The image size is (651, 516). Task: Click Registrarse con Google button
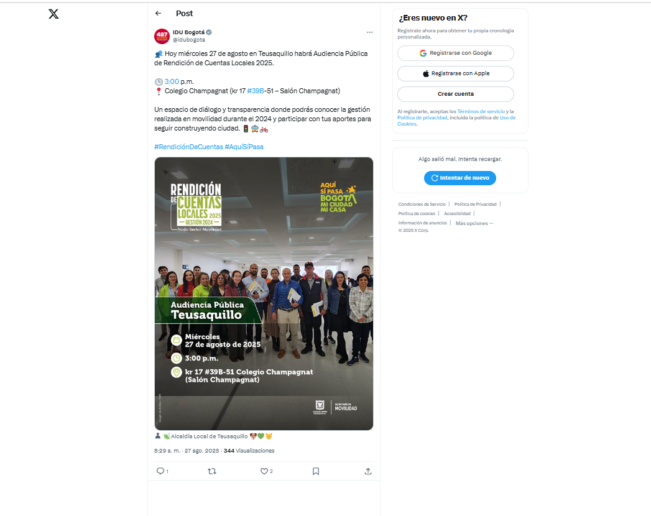pyautogui.click(x=455, y=53)
